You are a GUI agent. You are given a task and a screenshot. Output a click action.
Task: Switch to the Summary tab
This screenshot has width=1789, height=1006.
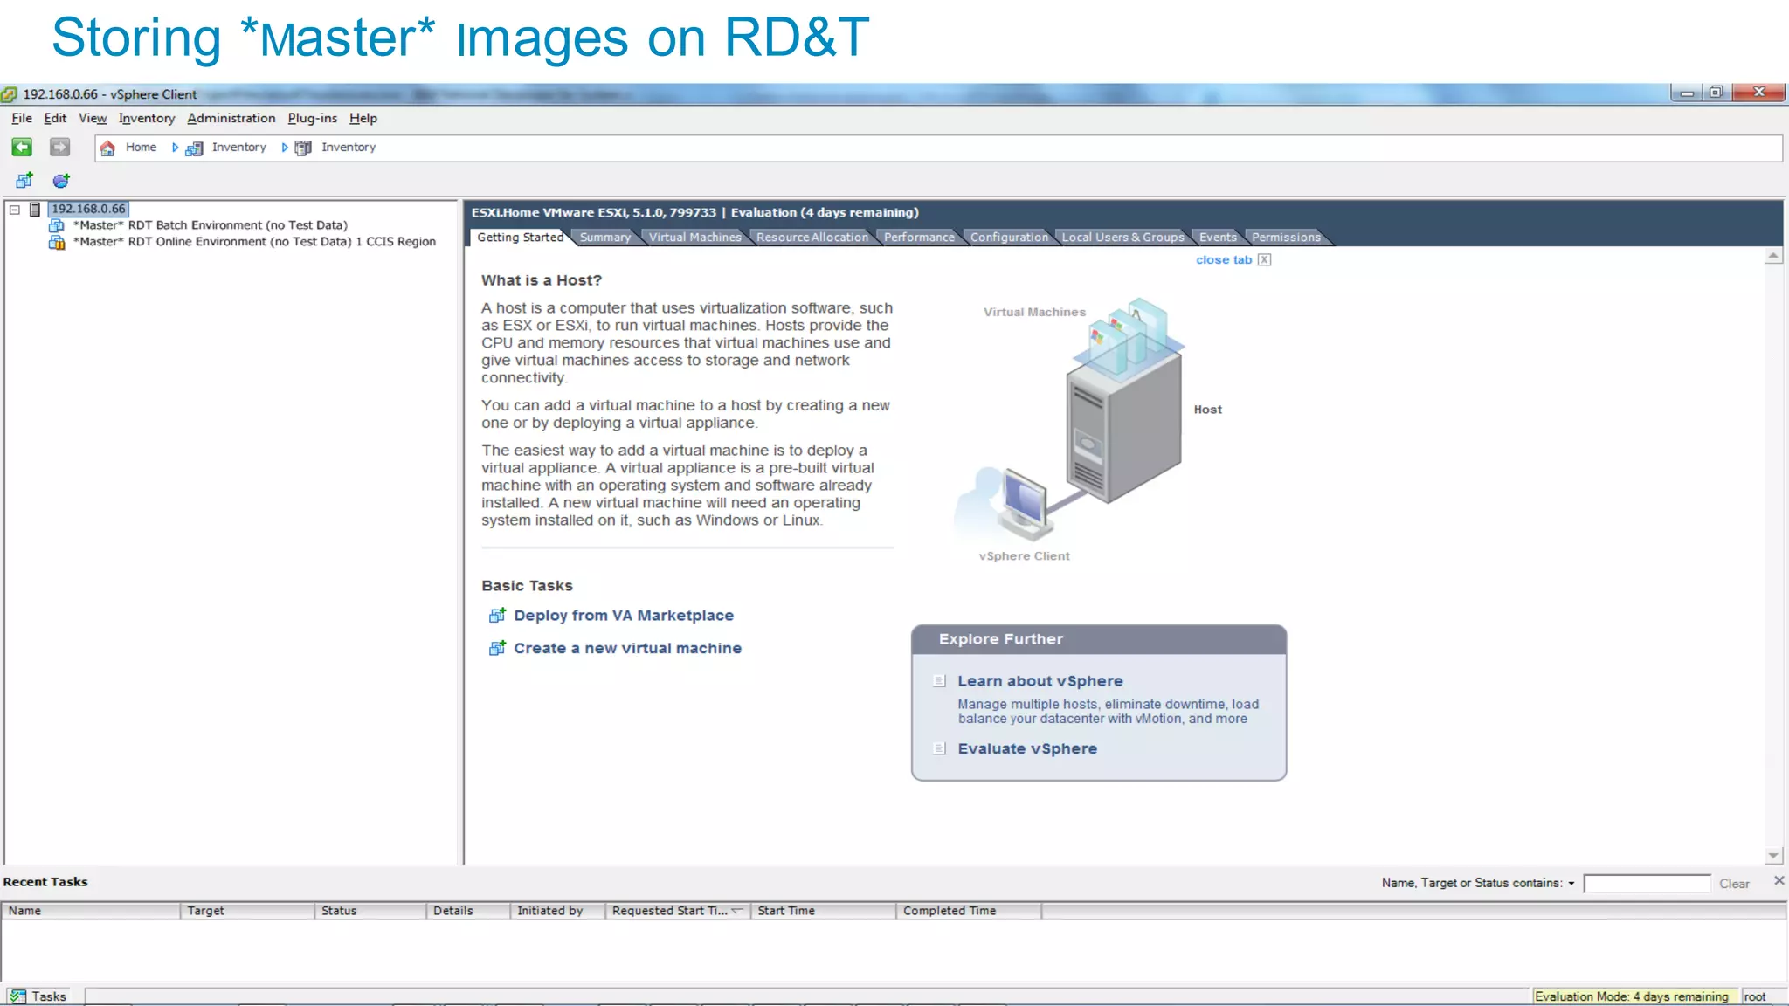pyautogui.click(x=605, y=238)
